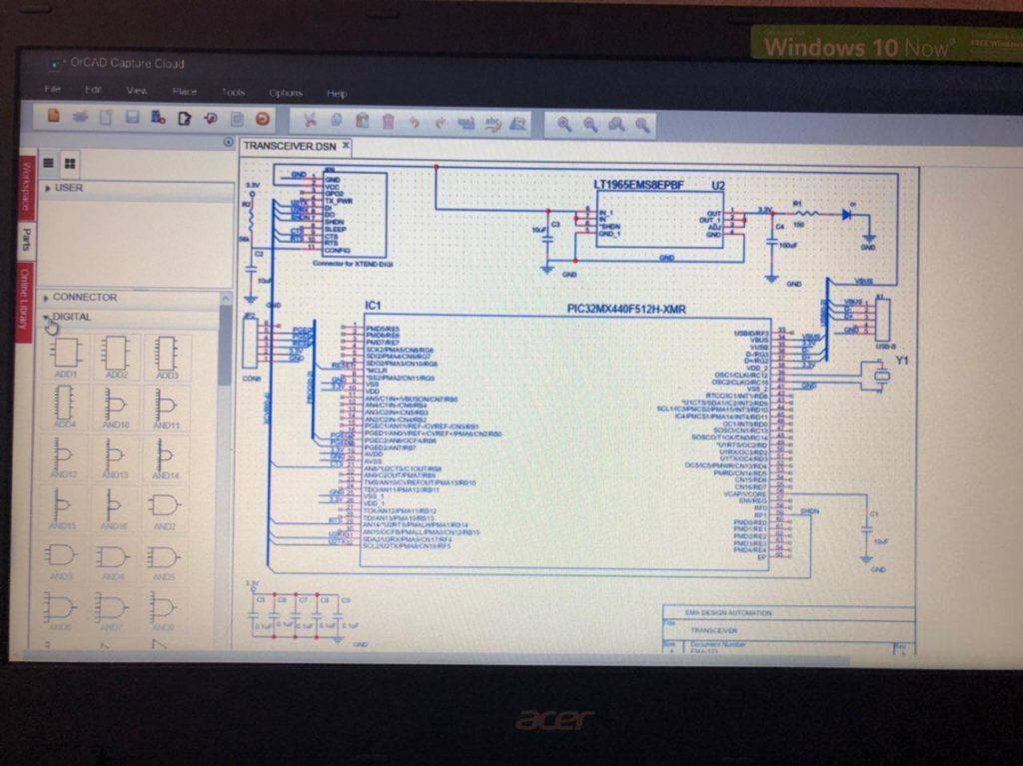Click the Save floppy disk icon
This screenshot has height=766, width=1023.
pos(132,118)
